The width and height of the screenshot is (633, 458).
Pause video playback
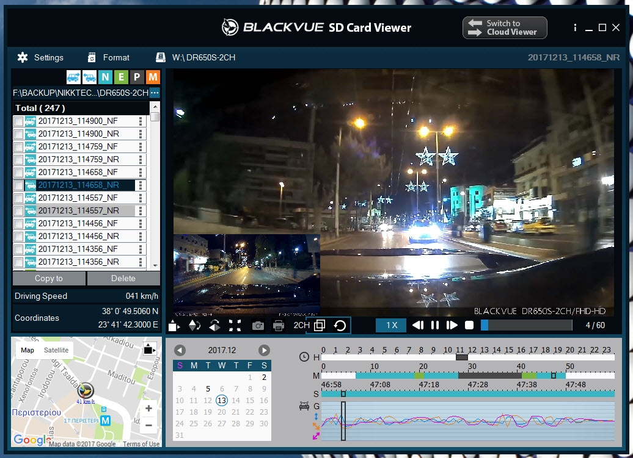coord(435,325)
